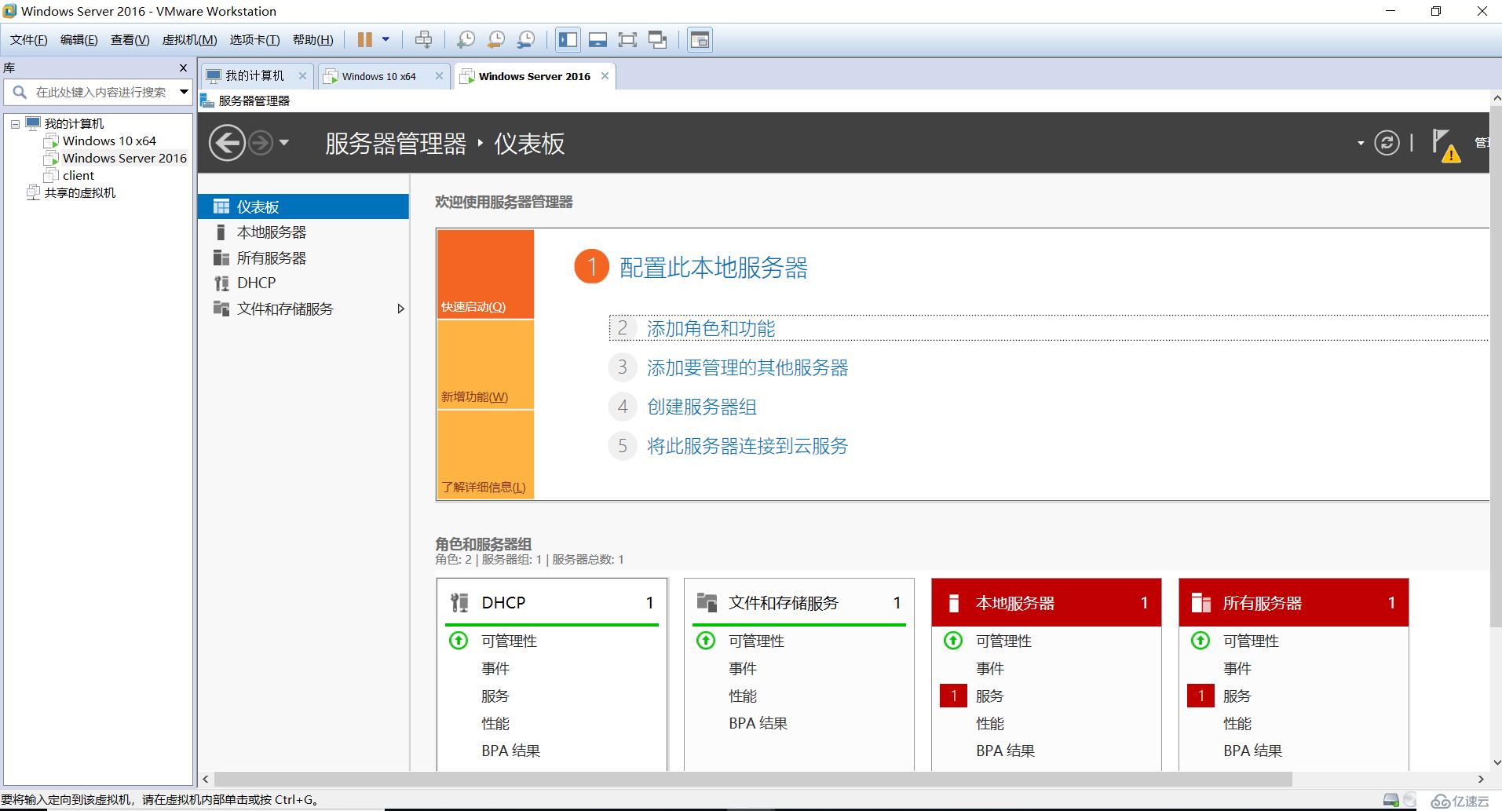The image size is (1502, 811).
Task: Enter full screen mode
Action: tap(627, 39)
